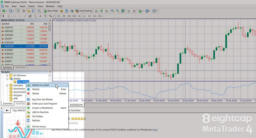This screenshot has height=138, width=256.
Task: Switch to the M15 timeframe
Action: coord(69,16)
